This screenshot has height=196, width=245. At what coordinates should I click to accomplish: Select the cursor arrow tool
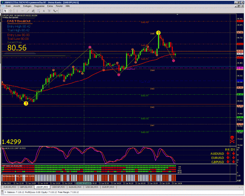click(5, 11)
